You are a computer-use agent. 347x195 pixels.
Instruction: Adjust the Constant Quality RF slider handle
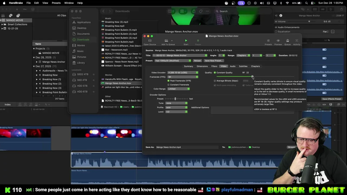click(252, 77)
